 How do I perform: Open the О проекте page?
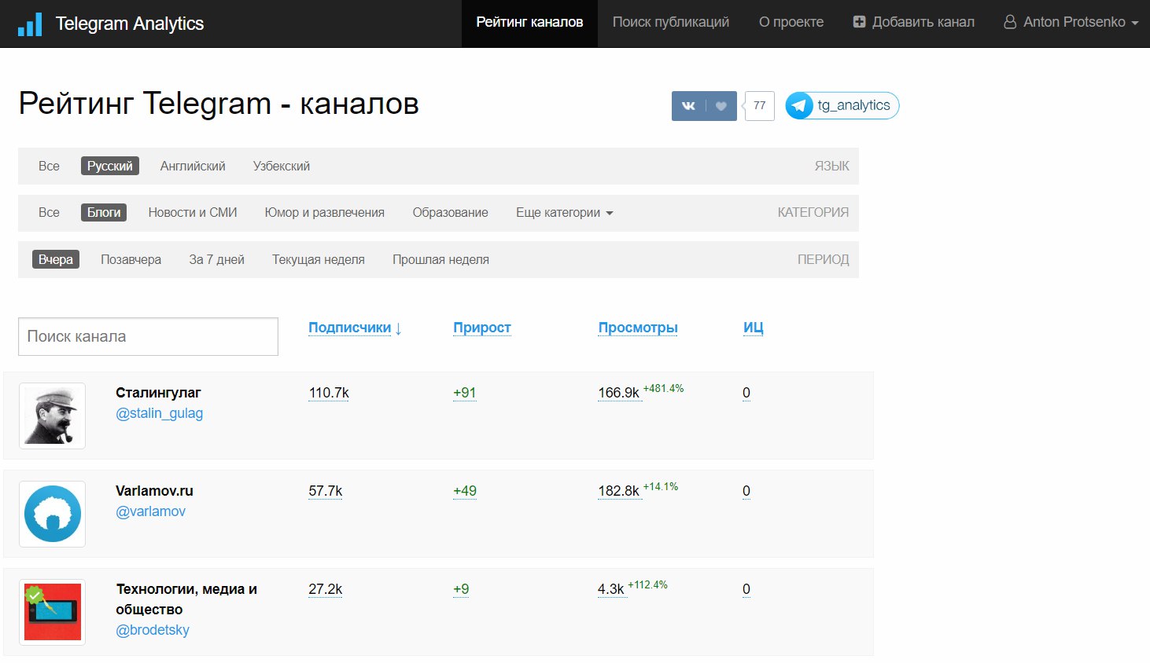791,23
